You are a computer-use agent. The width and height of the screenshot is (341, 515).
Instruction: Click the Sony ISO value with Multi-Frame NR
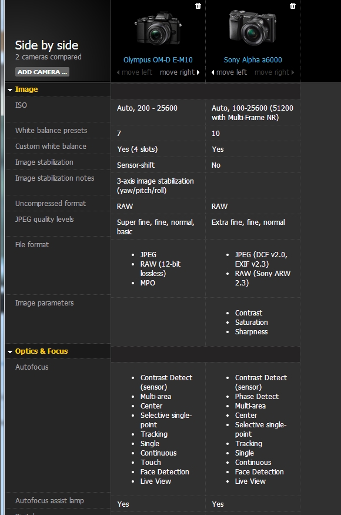[252, 112]
